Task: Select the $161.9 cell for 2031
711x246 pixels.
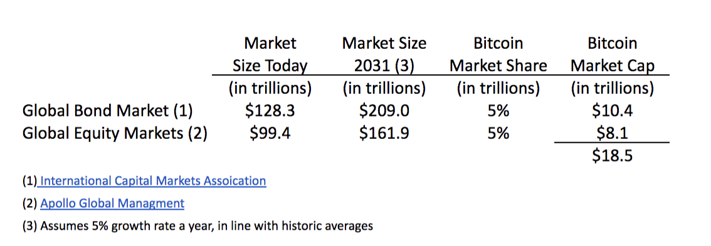Action: [x=384, y=133]
